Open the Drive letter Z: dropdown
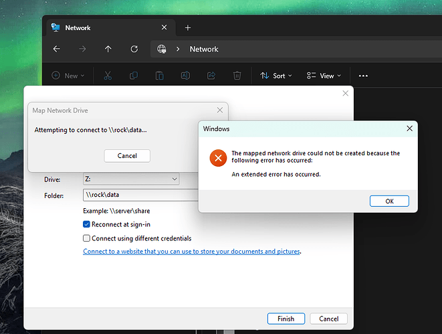The height and width of the screenshot is (334, 442). pyautogui.click(x=130, y=179)
